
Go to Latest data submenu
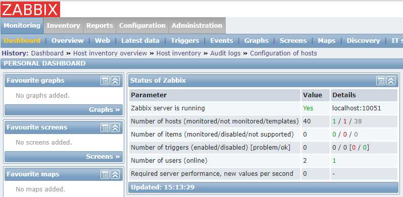coord(140,40)
